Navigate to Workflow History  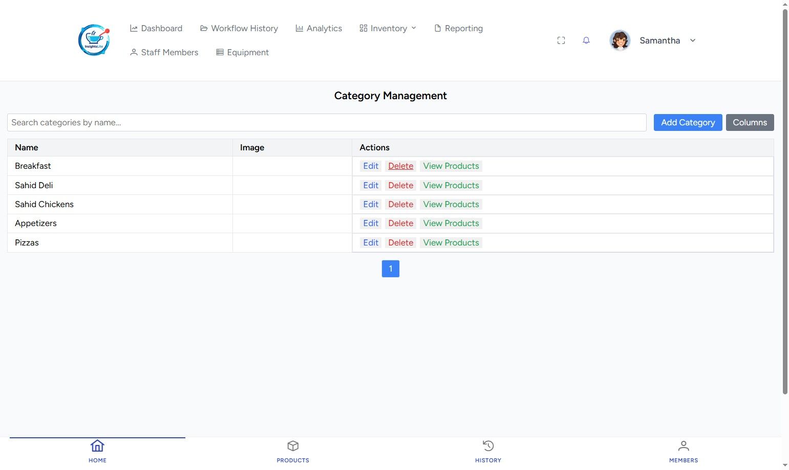coord(239,28)
